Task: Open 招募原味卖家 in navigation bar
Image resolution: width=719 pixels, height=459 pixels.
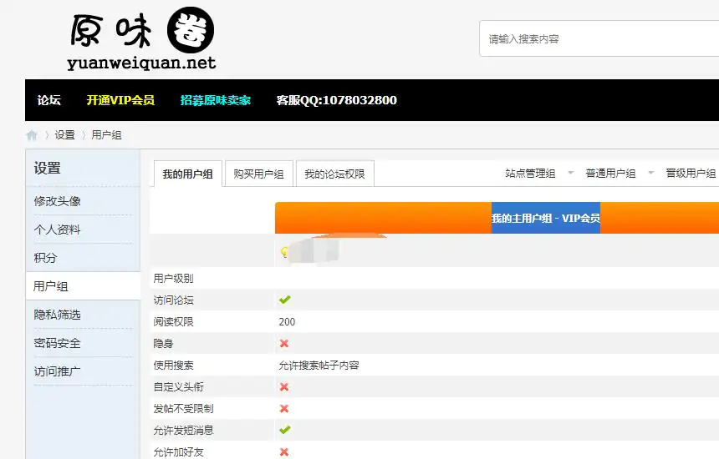Action: click(216, 100)
